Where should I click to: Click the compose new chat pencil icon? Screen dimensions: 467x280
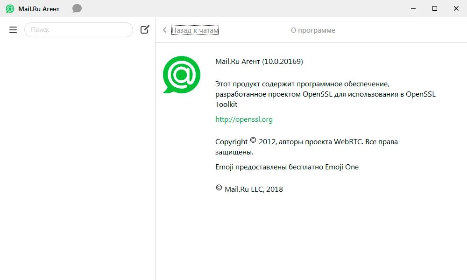click(145, 29)
